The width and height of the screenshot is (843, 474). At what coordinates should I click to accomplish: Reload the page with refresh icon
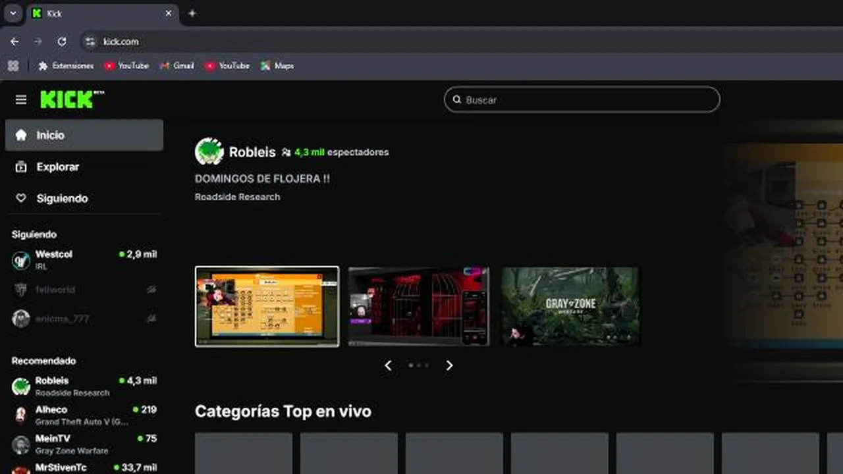62,41
